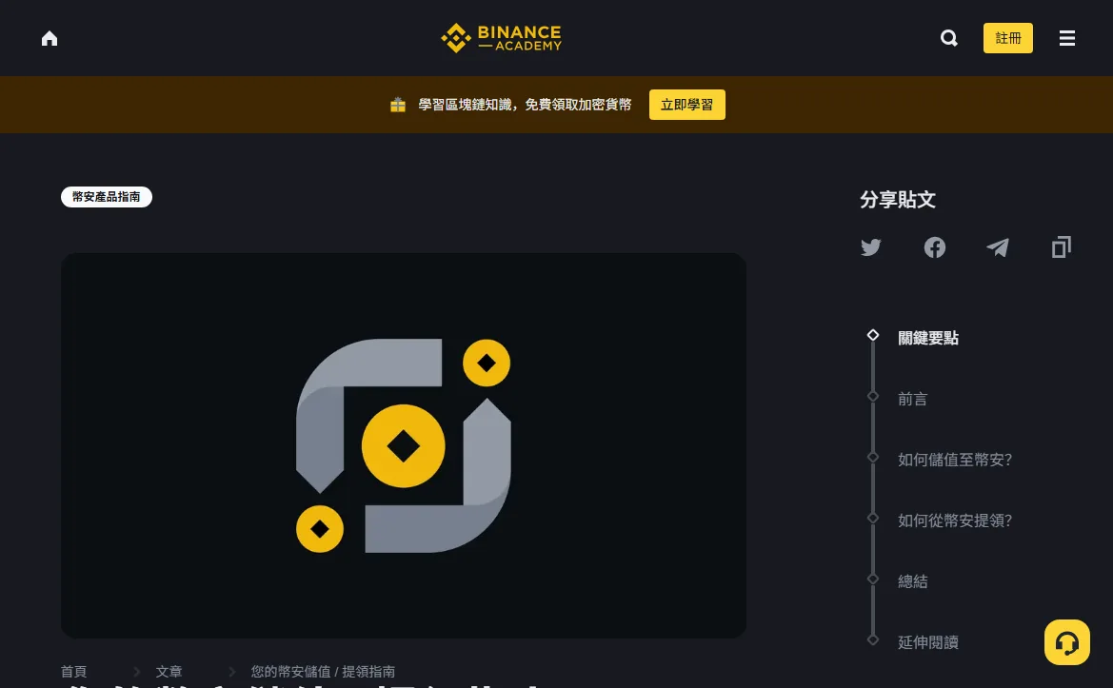Click the 首頁 breadcrumb link
Screen dimensions: 1113x688
click(74, 672)
